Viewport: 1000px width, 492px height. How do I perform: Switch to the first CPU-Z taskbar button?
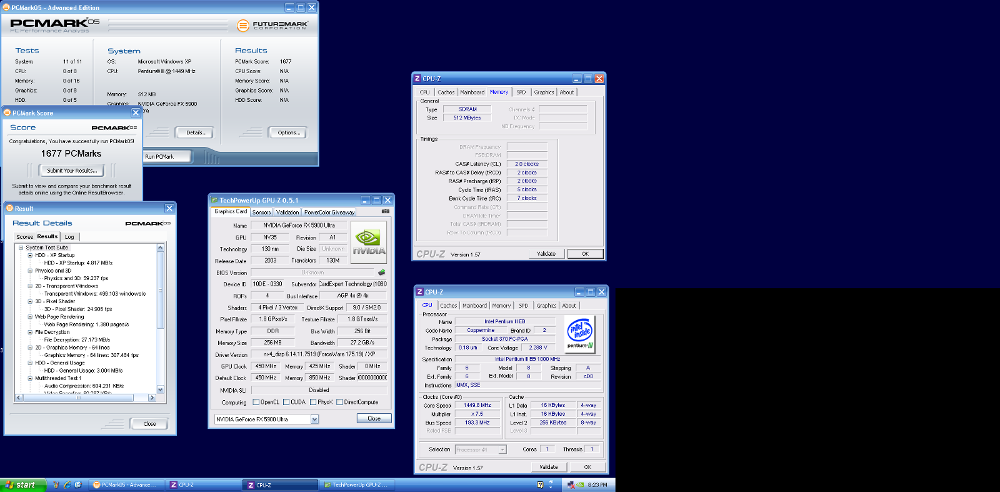202,484
